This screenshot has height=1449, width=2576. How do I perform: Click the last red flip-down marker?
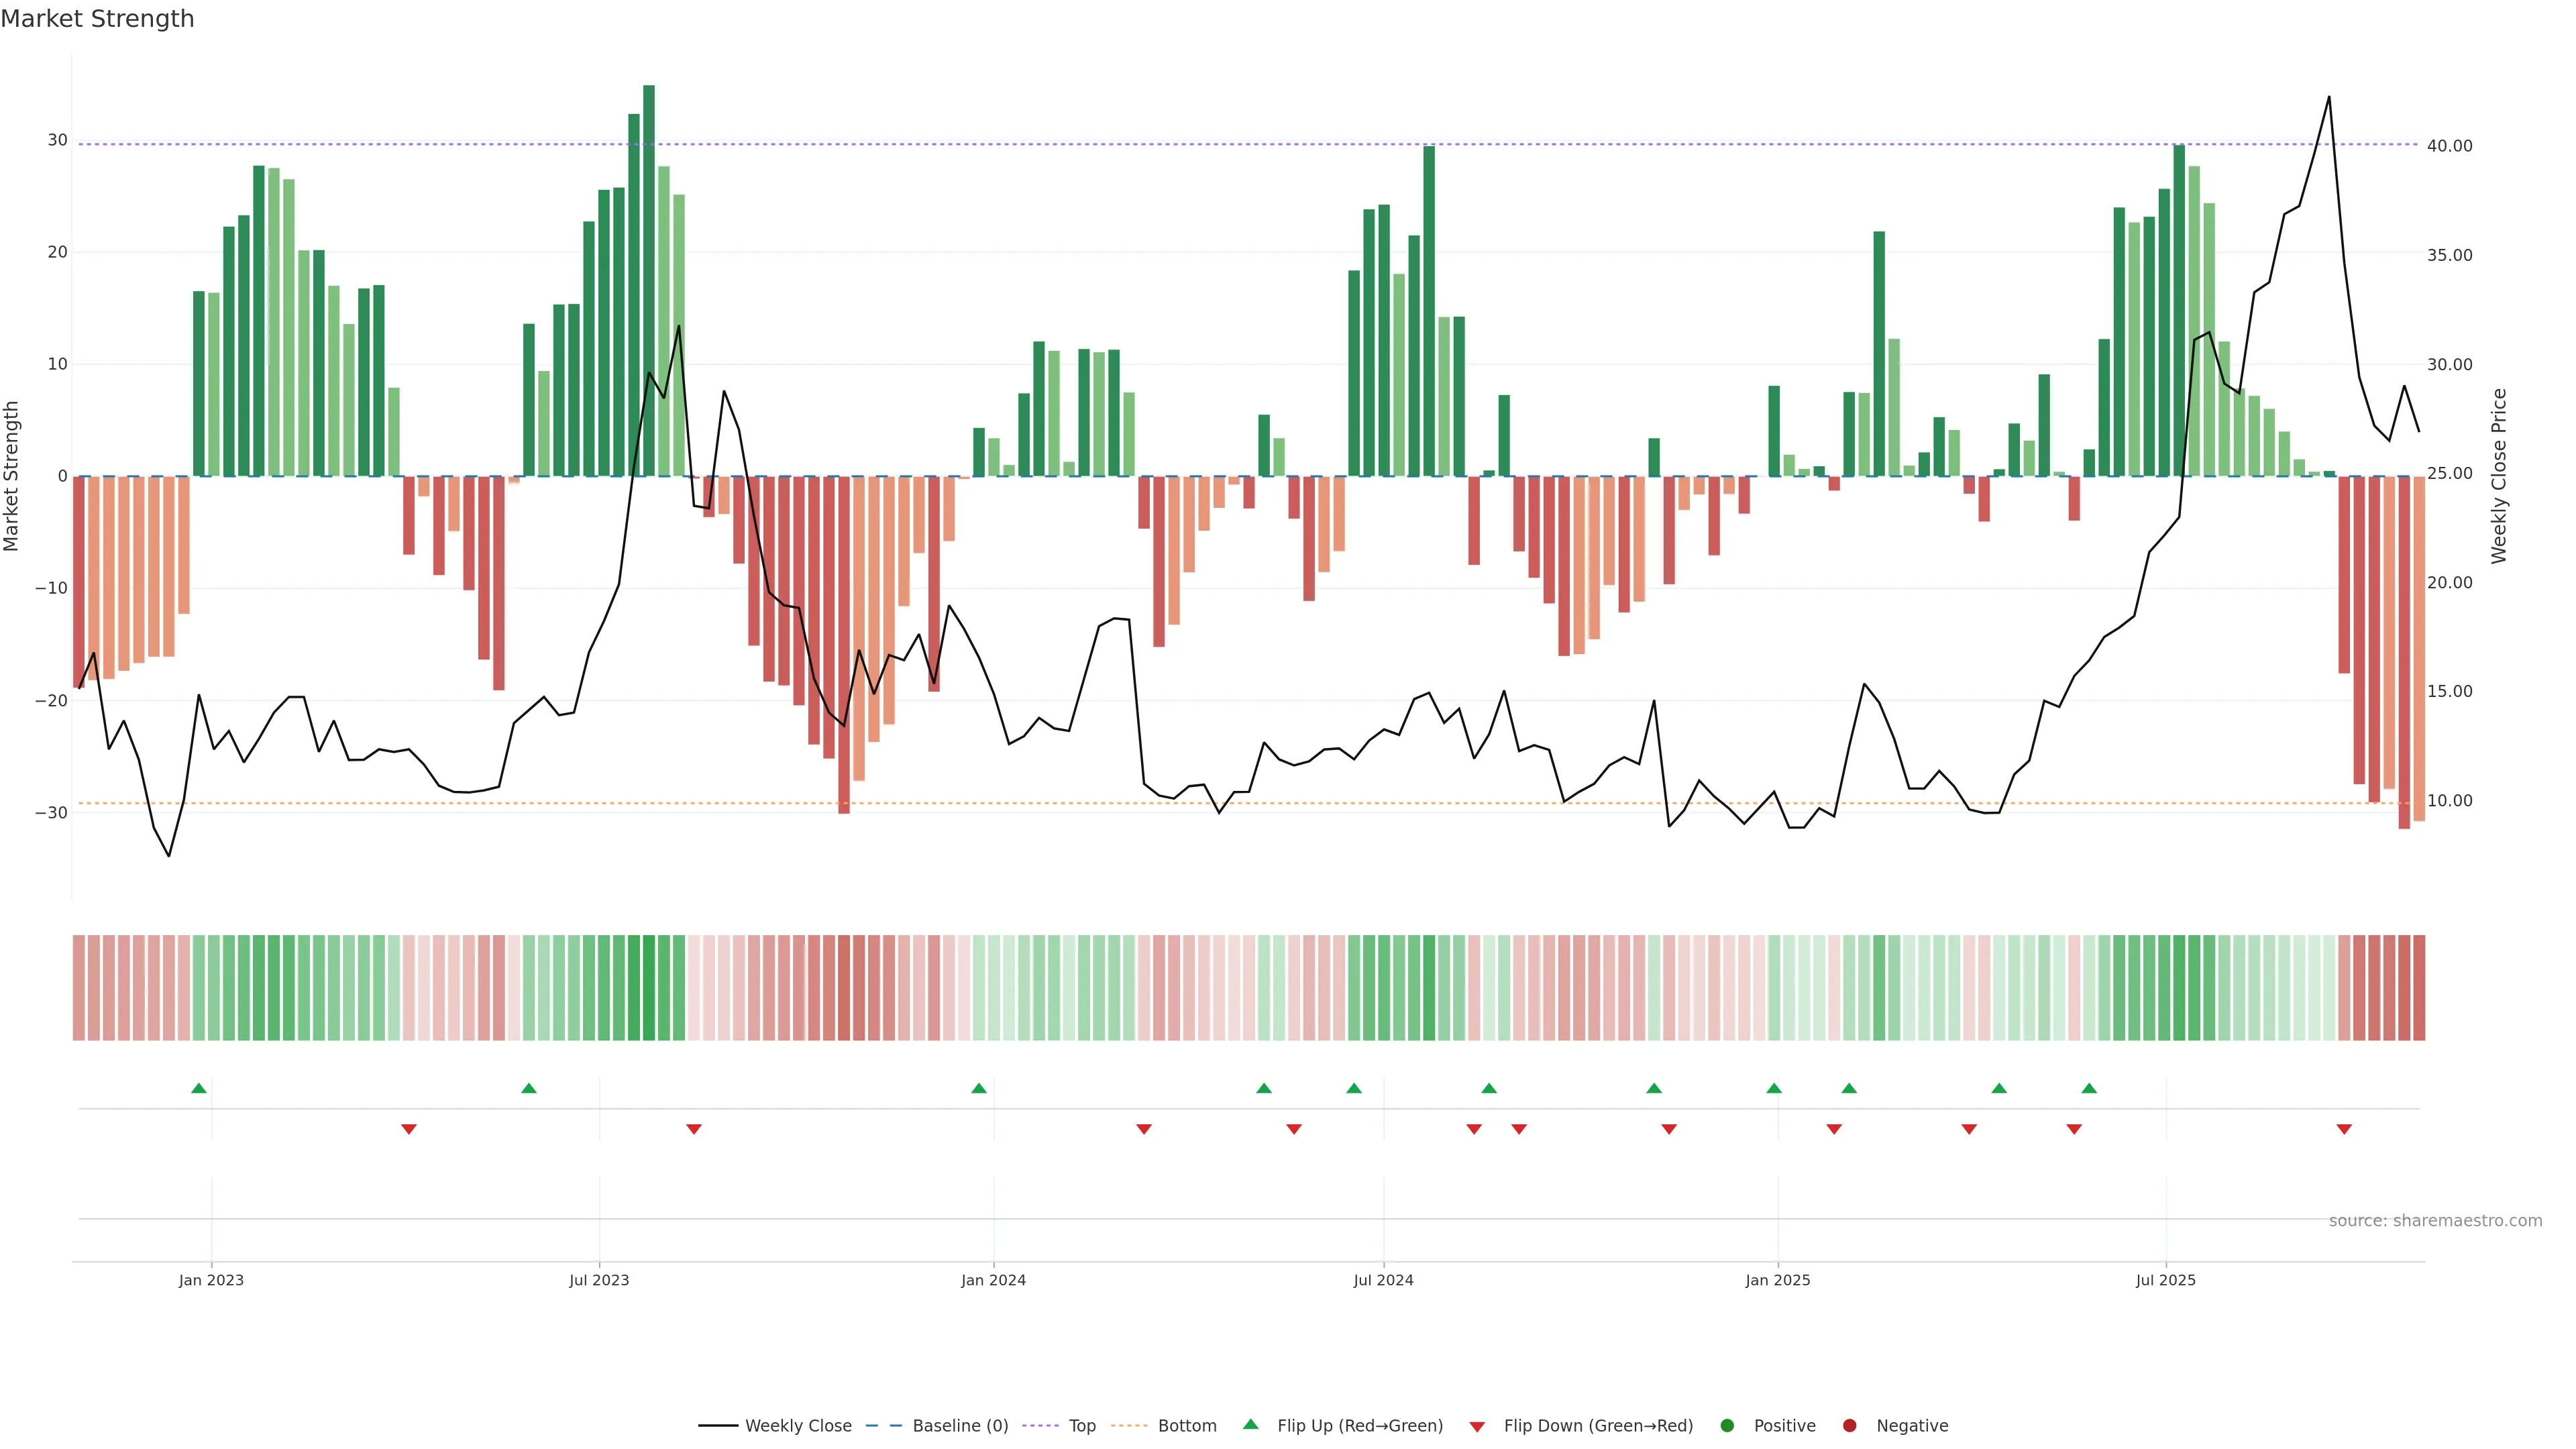point(2344,1129)
